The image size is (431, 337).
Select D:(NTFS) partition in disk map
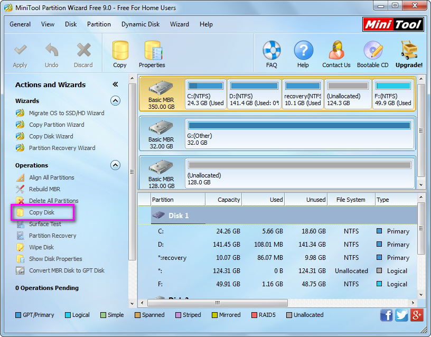254,94
